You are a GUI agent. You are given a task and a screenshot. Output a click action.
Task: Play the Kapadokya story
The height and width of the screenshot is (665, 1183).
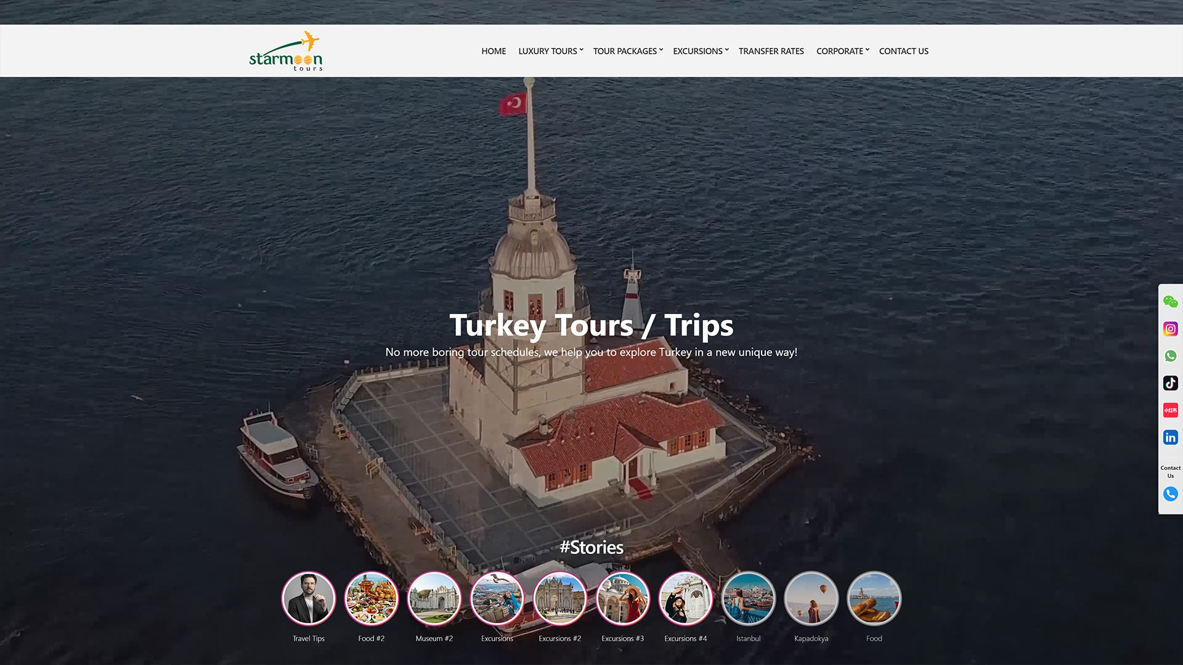(x=811, y=598)
